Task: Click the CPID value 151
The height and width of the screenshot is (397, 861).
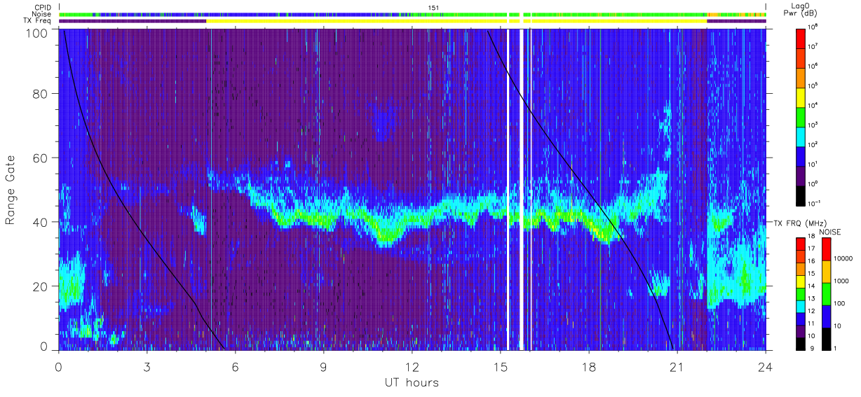Action: coord(434,8)
